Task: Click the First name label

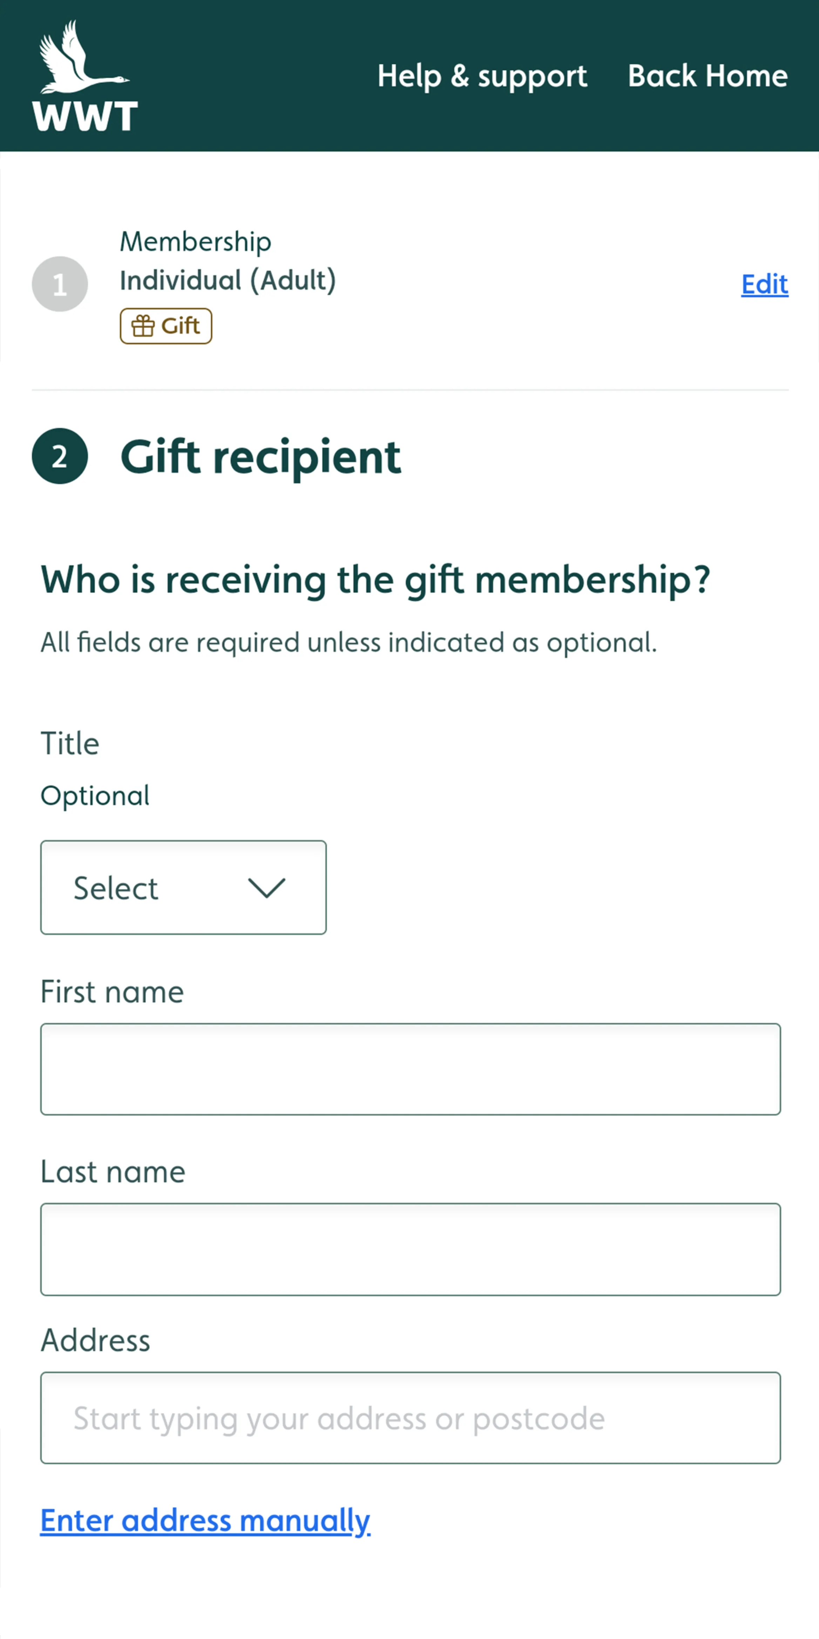Action: click(112, 992)
